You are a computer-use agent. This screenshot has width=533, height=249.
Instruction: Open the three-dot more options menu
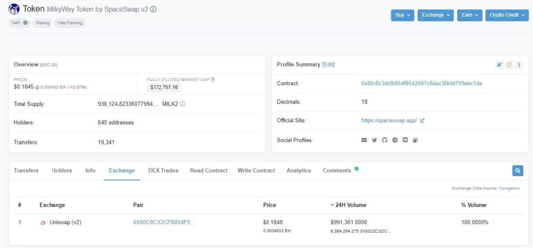[519, 65]
